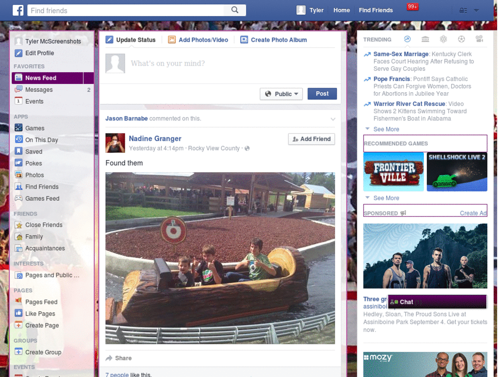503x377 pixels.
Task: Expand See More under Trending
Action: (386, 129)
